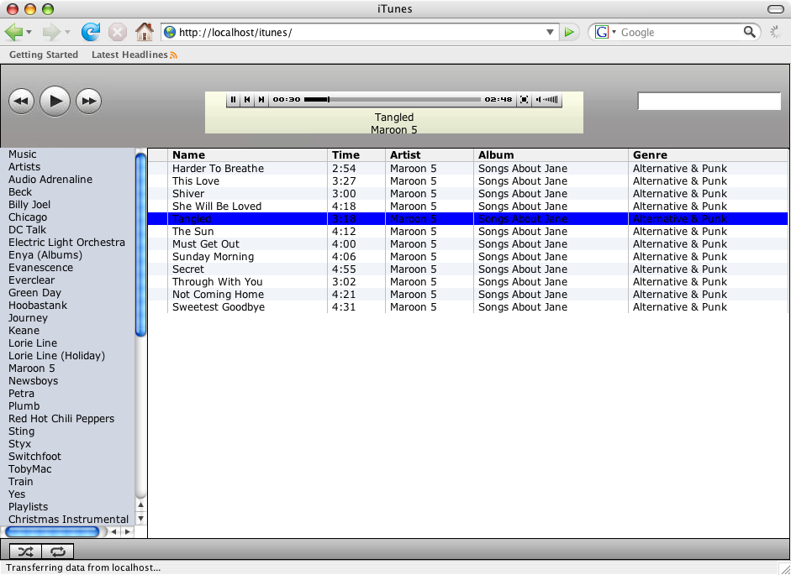
Task: Click the URL address field
Action: click(360, 32)
